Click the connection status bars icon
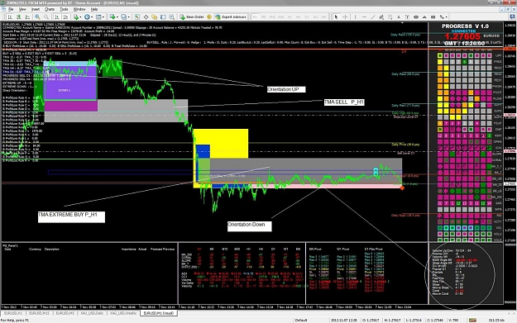Screen dimensions: 517x323 [x=472, y=320]
